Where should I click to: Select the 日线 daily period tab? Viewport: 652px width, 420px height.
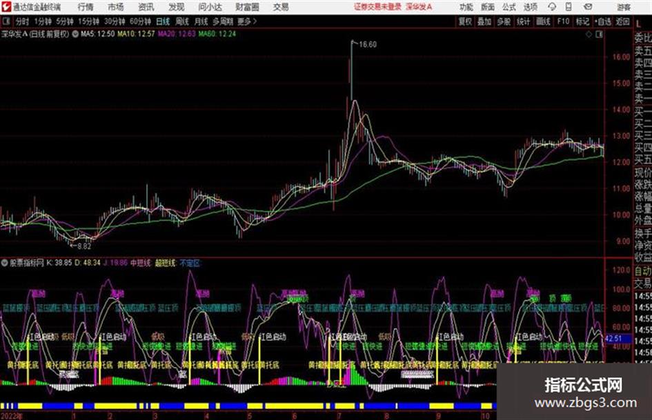point(163,21)
